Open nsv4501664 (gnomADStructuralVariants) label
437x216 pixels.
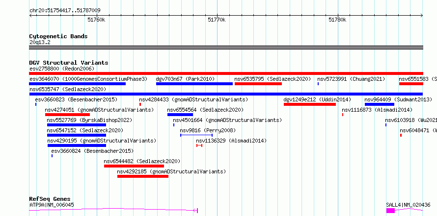coord(227,120)
